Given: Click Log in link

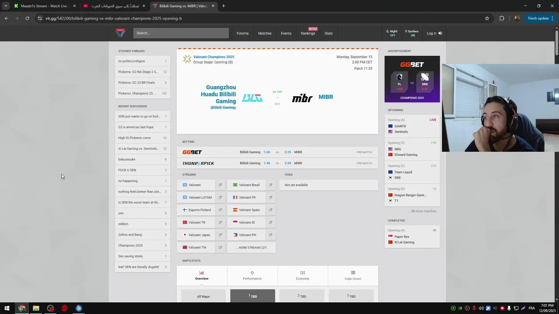Looking at the screenshot, I should pyautogui.click(x=434, y=33).
